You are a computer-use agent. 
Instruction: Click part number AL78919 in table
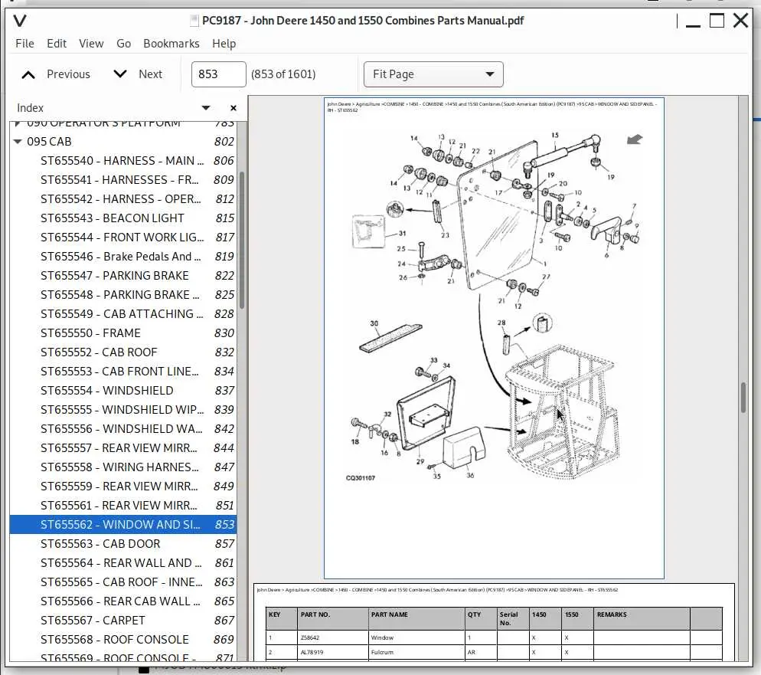(311, 652)
